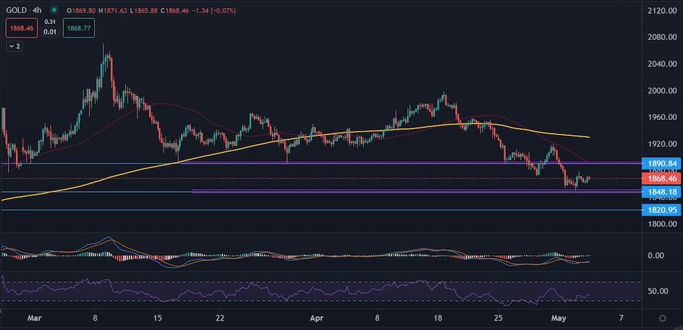
Task: Open chart settings gear icon
Action: click(x=663, y=318)
